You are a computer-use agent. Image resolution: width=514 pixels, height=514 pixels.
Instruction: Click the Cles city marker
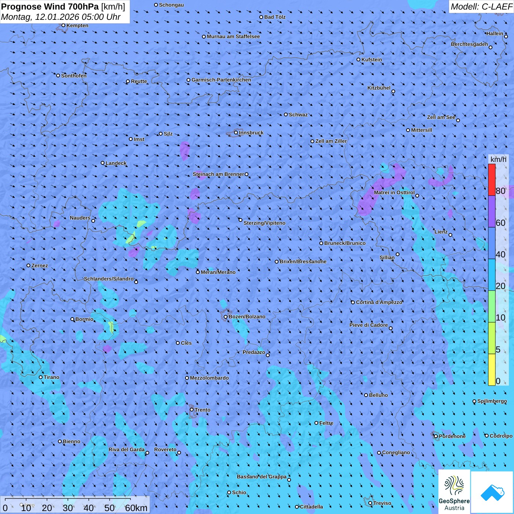tap(178, 343)
